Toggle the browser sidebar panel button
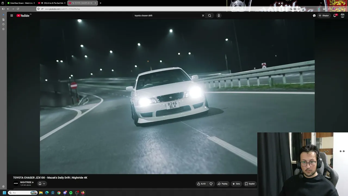The height and width of the screenshot is (196, 348). tap(3, 9)
